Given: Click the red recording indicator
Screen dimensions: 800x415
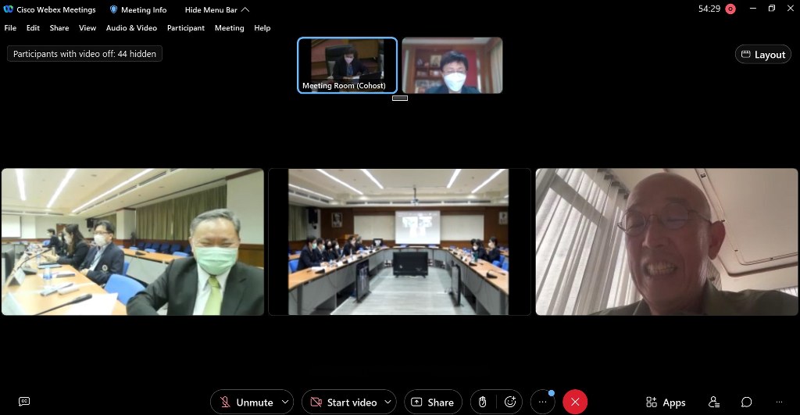Looking at the screenshot, I should [x=730, y=9].
